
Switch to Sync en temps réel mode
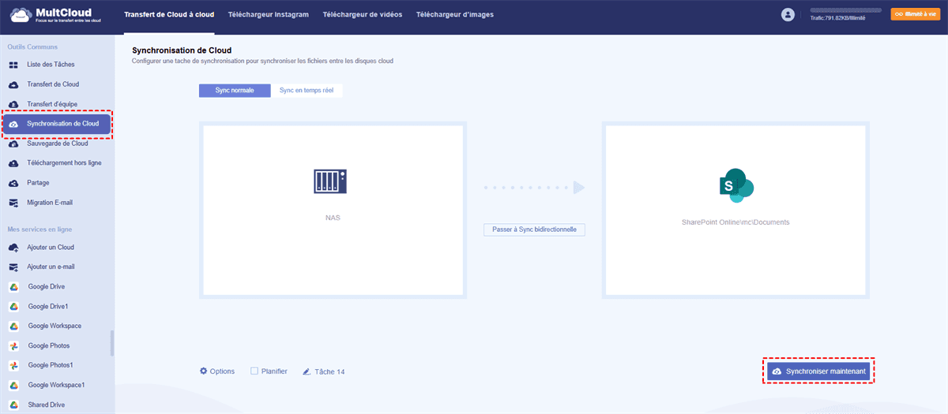click(307, 91)
